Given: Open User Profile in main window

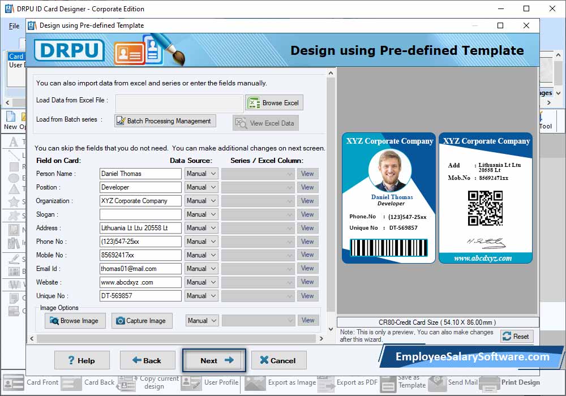Looking at the screenshot, I should pyautogui.click(x=210, y=382).
